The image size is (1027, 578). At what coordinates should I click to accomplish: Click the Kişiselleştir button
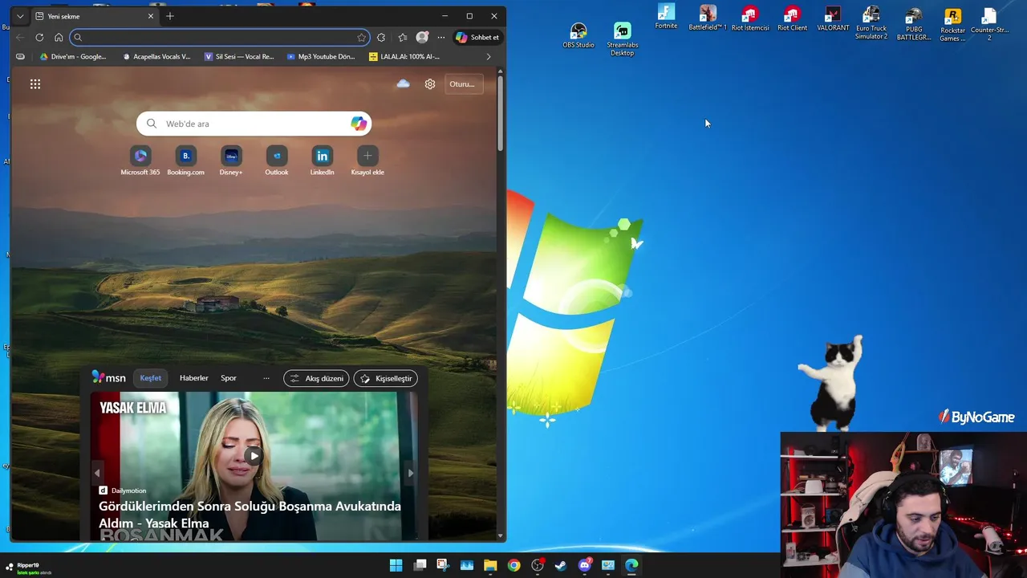386,378
